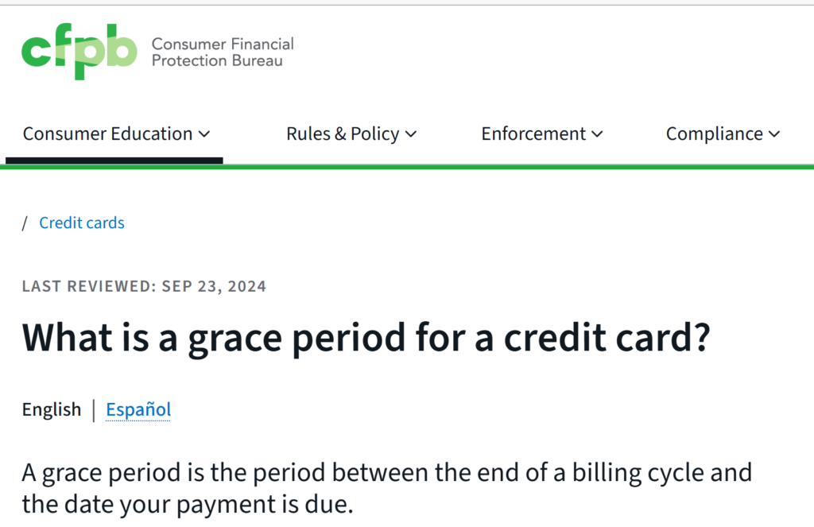Switch the page language to Español
Screen dimensions: 814x527
point(138,410)
